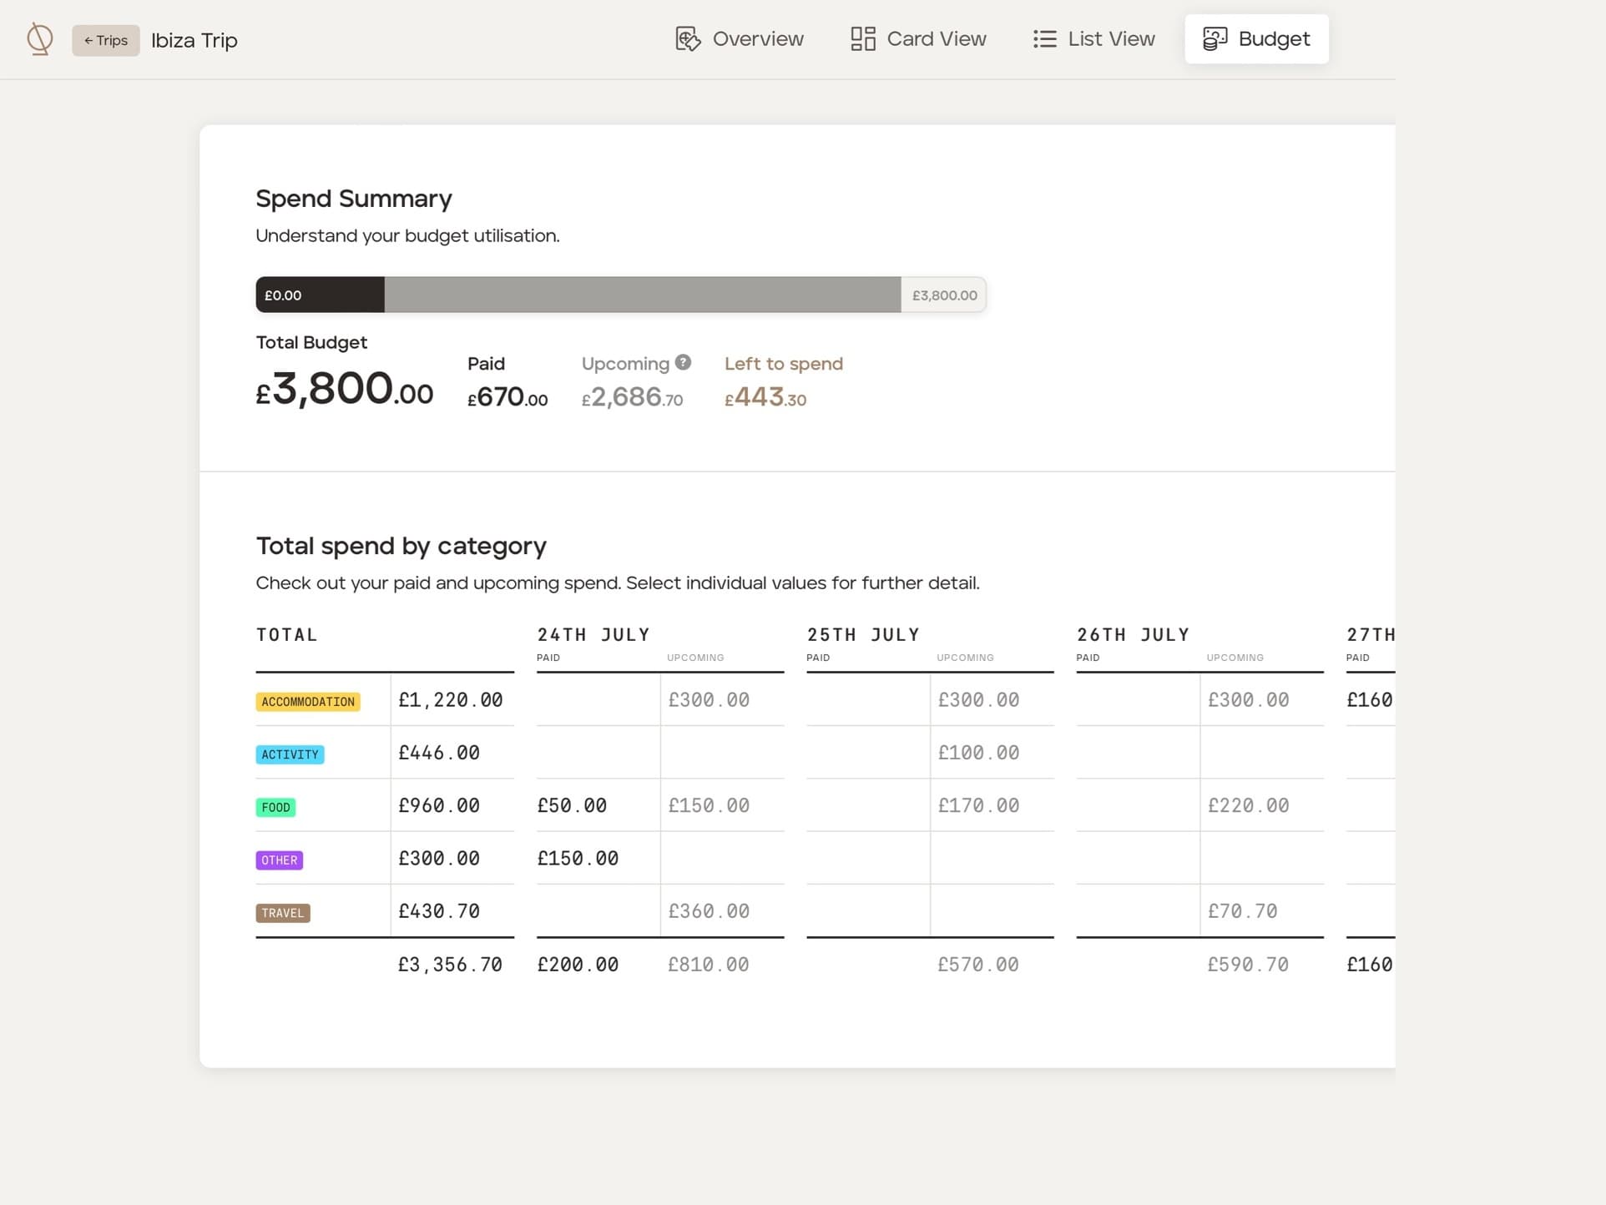Click 24th July paid total £200.00
Image resolution: width=1606 pixels, height=1205 pixels.
578,965
